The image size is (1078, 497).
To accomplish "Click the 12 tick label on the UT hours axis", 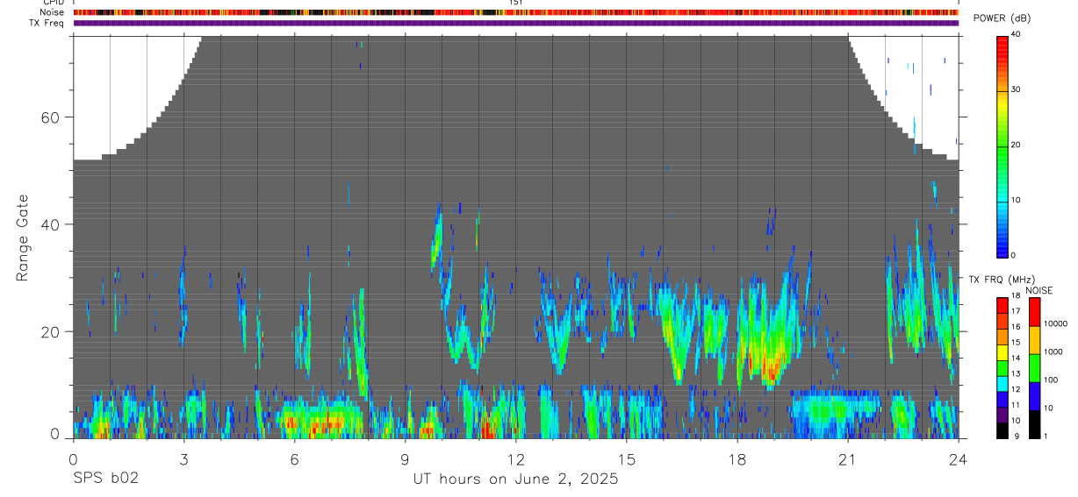I will pos(515,458).
